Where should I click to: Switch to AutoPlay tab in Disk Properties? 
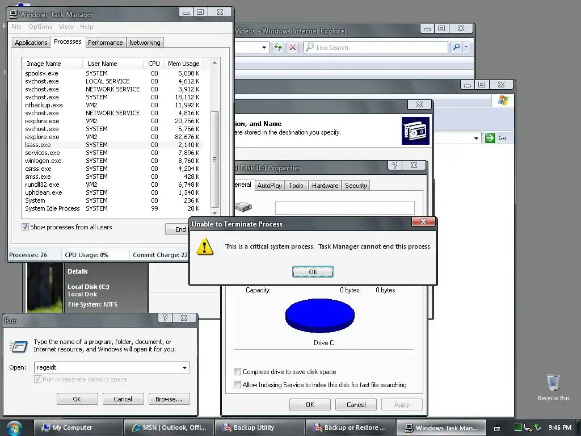coord(270,186)
